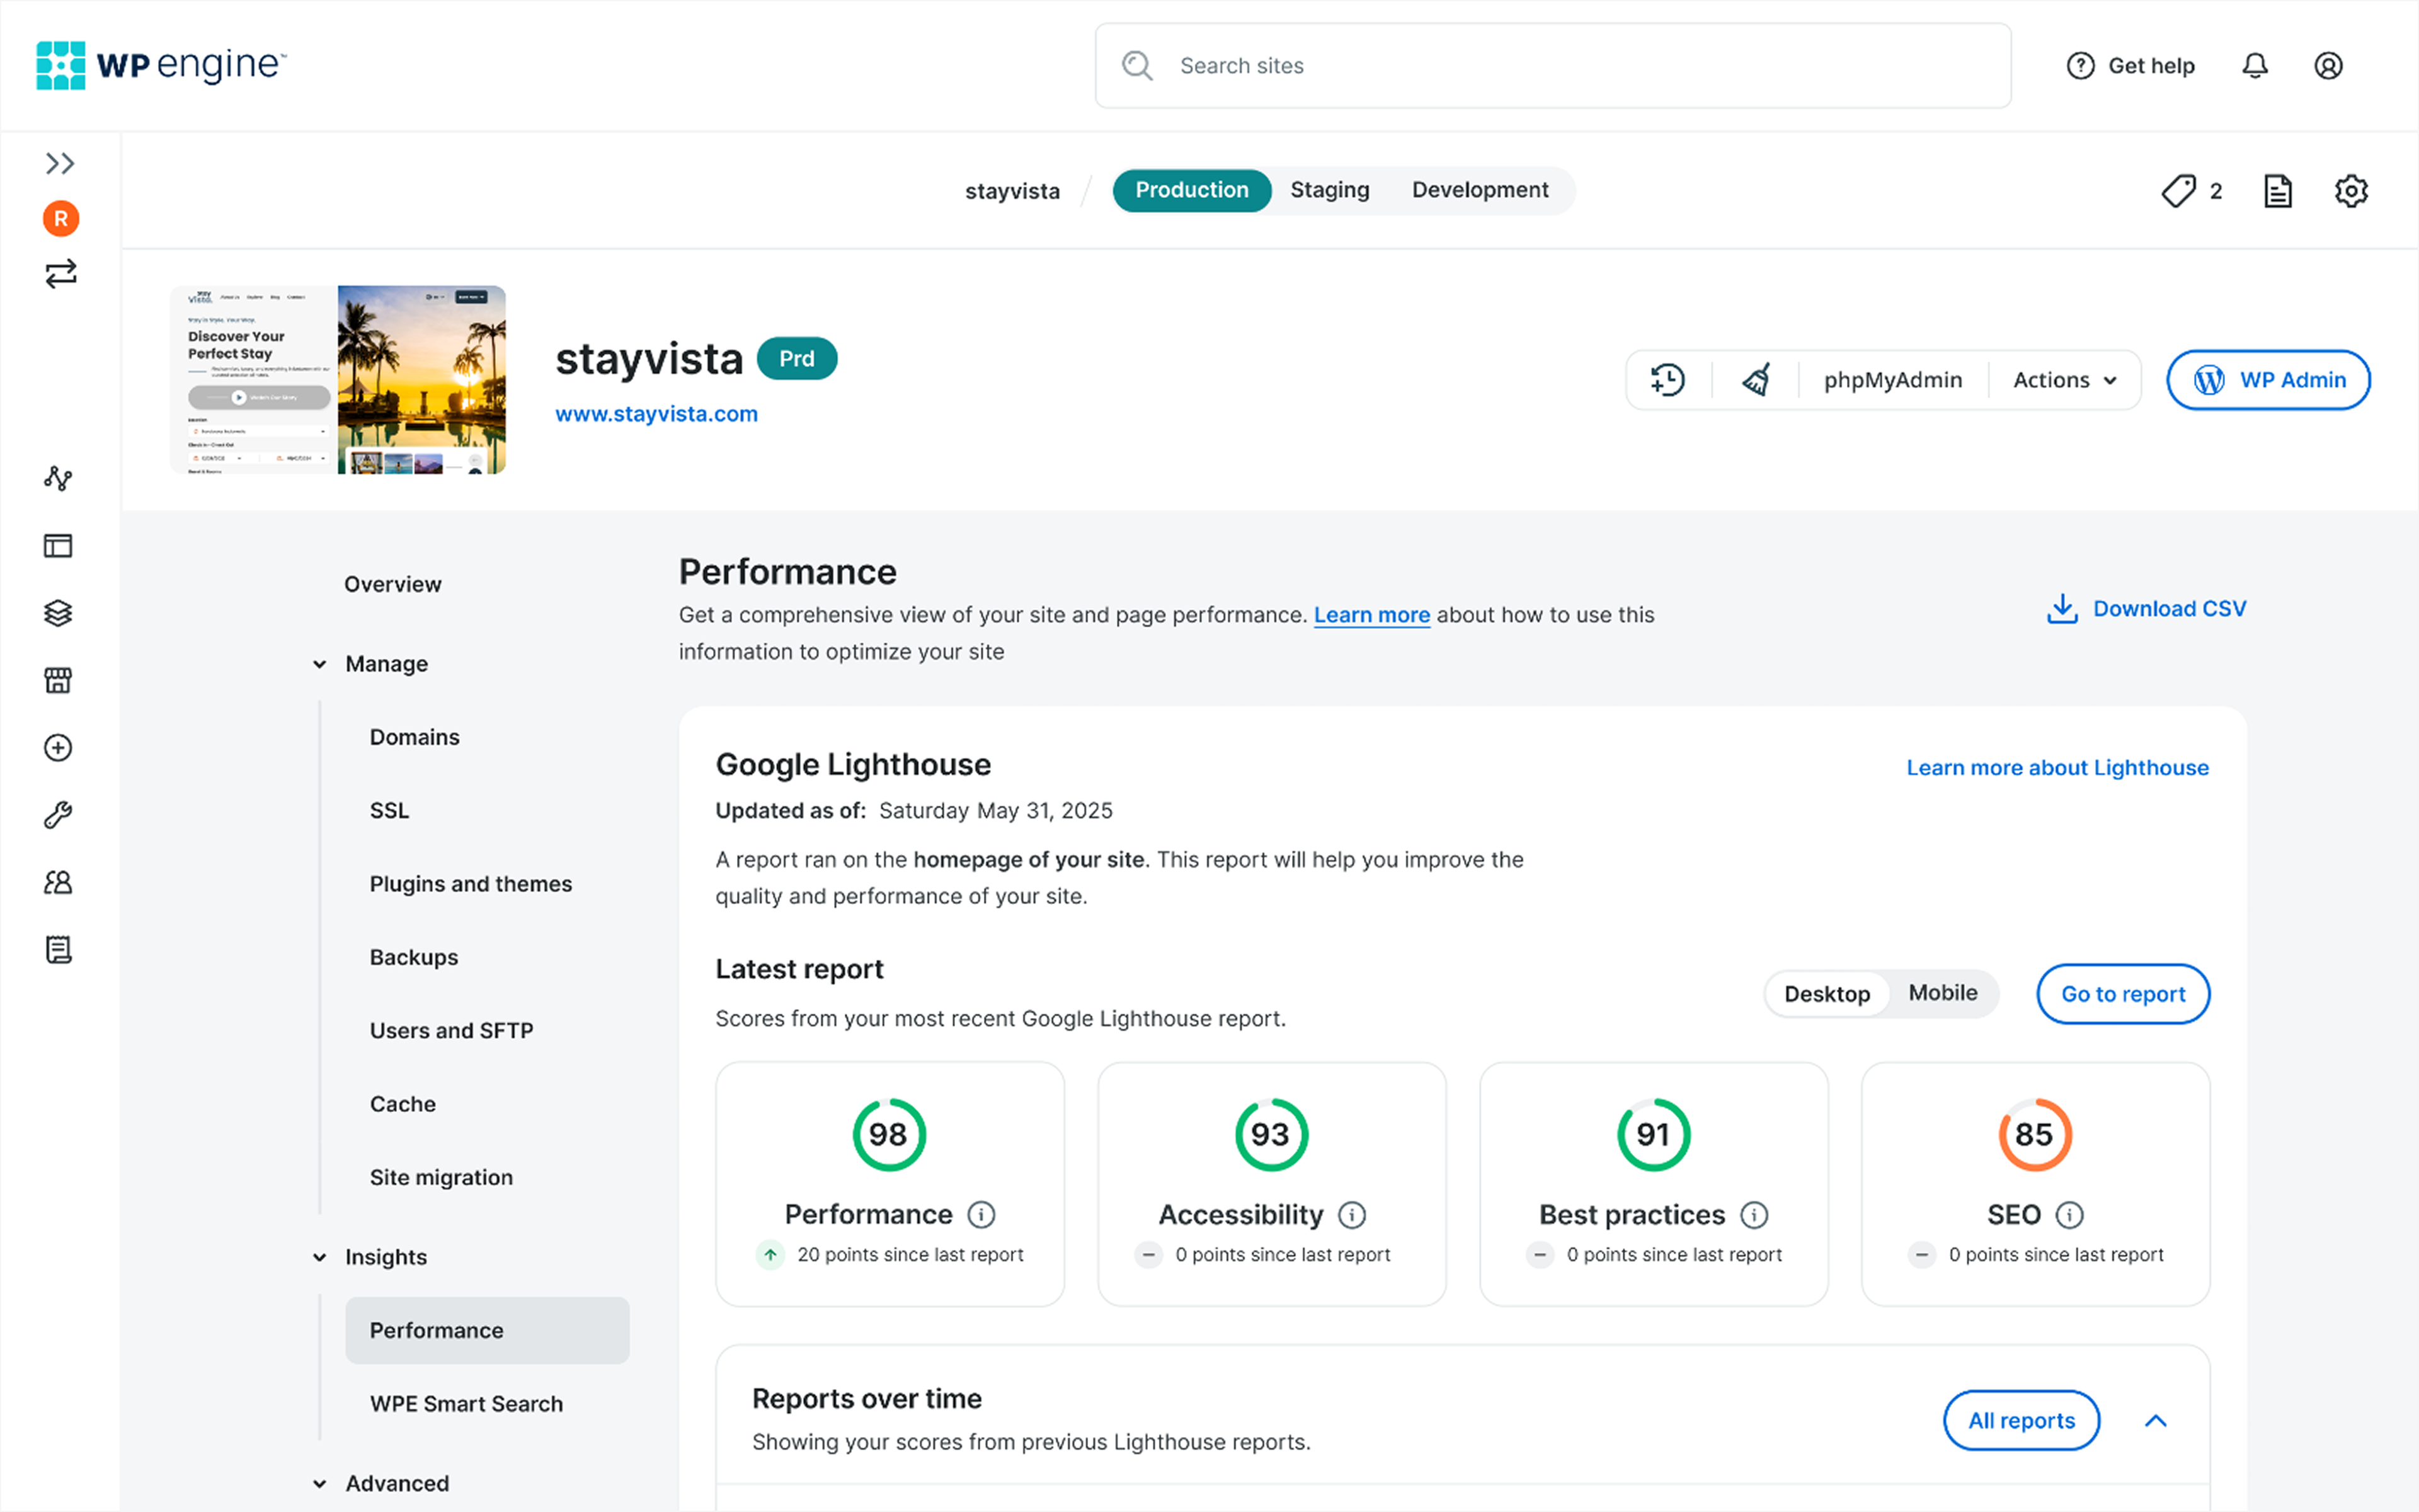Open the www.stayvista.com link
The width and height of the screenshot is (2419, 1512).
[656, 414]
